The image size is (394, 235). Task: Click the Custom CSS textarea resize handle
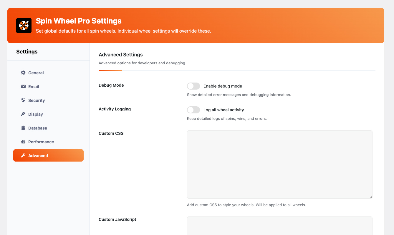point(370,196)
